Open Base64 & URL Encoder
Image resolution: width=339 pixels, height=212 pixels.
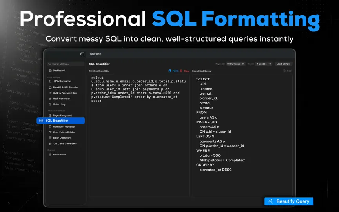tap(65, 88)
